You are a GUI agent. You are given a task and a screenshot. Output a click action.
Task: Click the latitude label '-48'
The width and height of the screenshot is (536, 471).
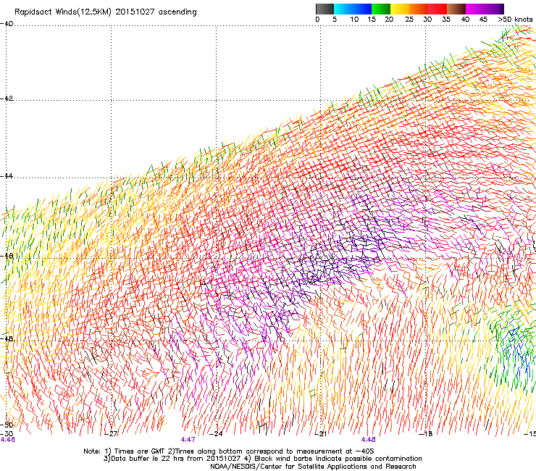pyautogui.click(x=7, y=338)
